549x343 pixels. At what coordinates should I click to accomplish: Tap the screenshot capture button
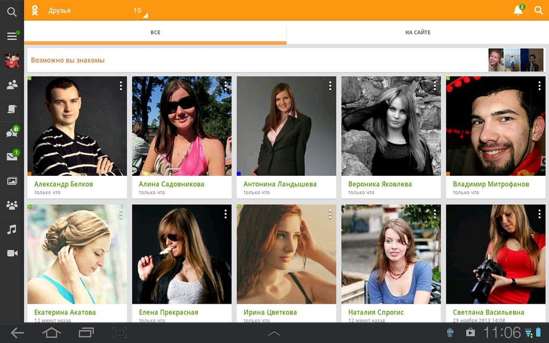tap(119, 333)
